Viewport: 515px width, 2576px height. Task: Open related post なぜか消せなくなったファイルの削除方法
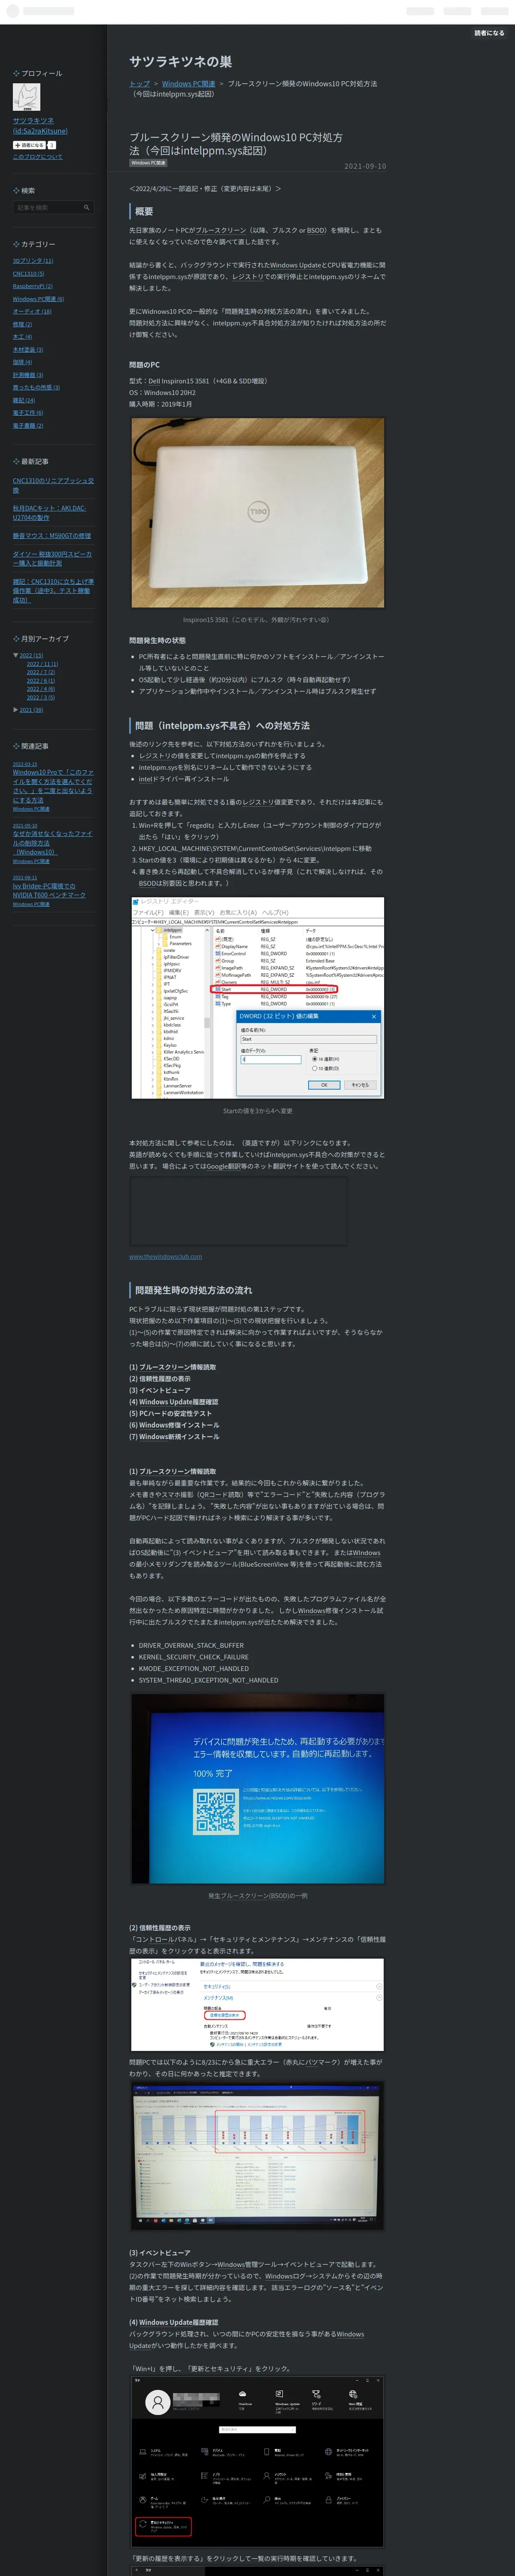tap(52, 843)
